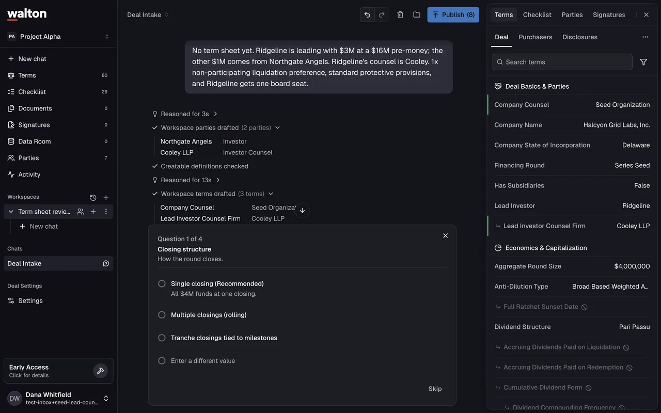Start a New chat from sidebar top
661x413 pixels.
pos(58,59)
